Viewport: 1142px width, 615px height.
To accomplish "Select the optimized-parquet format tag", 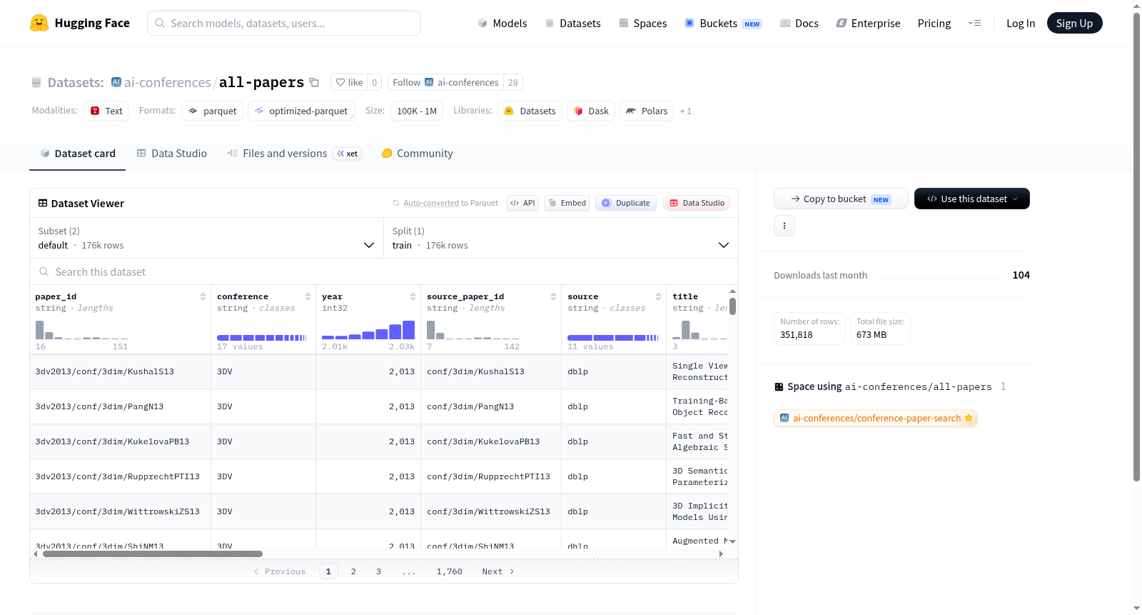I will pos(301,111).
